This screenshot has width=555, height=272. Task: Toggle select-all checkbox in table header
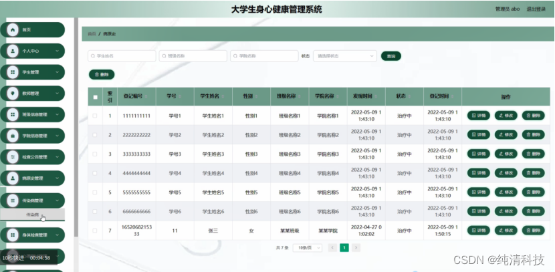coord(95,97)
